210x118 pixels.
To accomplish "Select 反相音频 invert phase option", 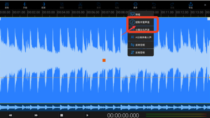I will (141, 52).
